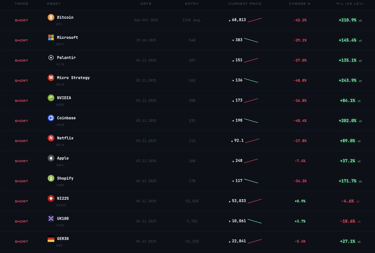The height and width of the screenshot is (253, 375).
Task: Click the Bitcoin price sparkline chart
Action: pos(254,20)
